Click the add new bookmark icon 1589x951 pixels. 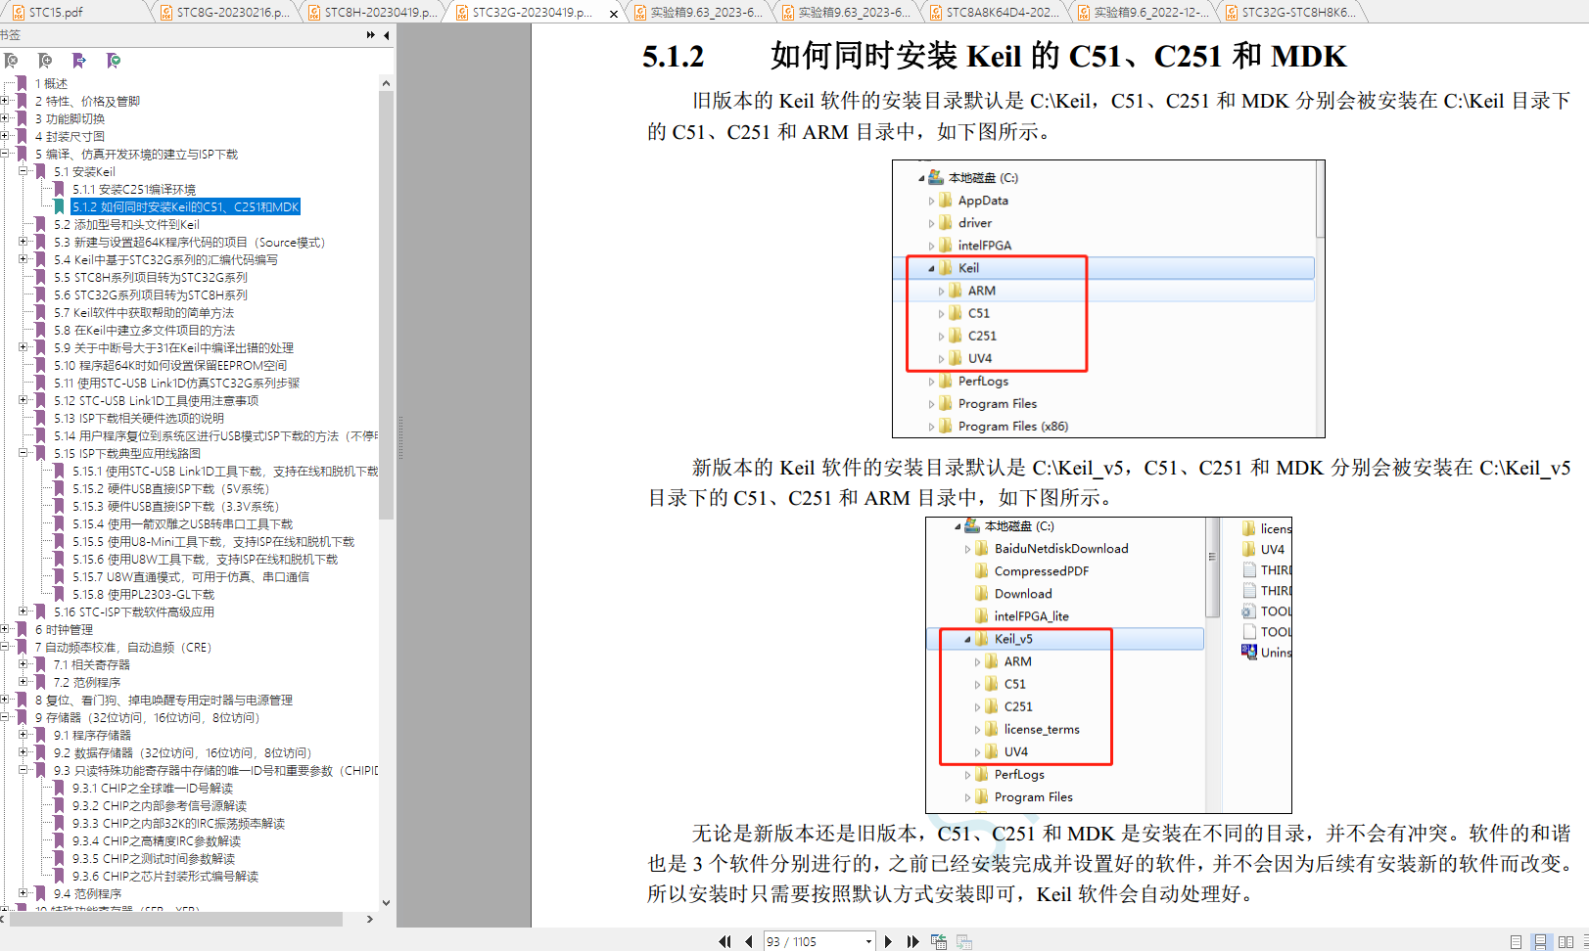[45, 61]
